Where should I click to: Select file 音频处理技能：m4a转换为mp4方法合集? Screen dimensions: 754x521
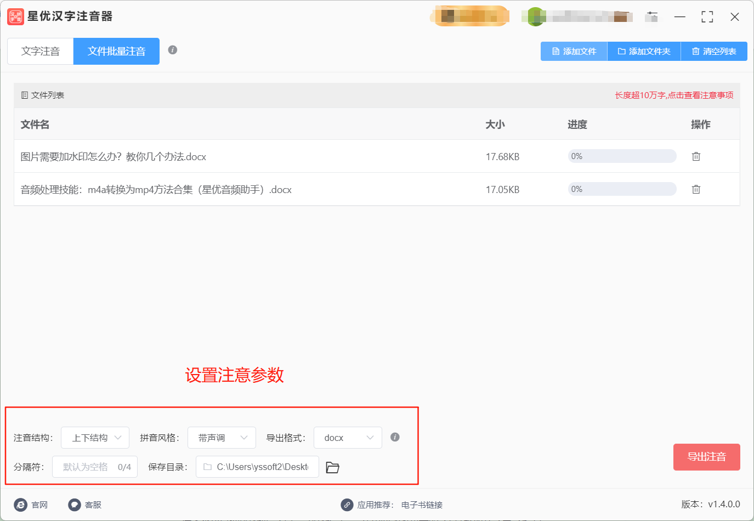point(156,190)
